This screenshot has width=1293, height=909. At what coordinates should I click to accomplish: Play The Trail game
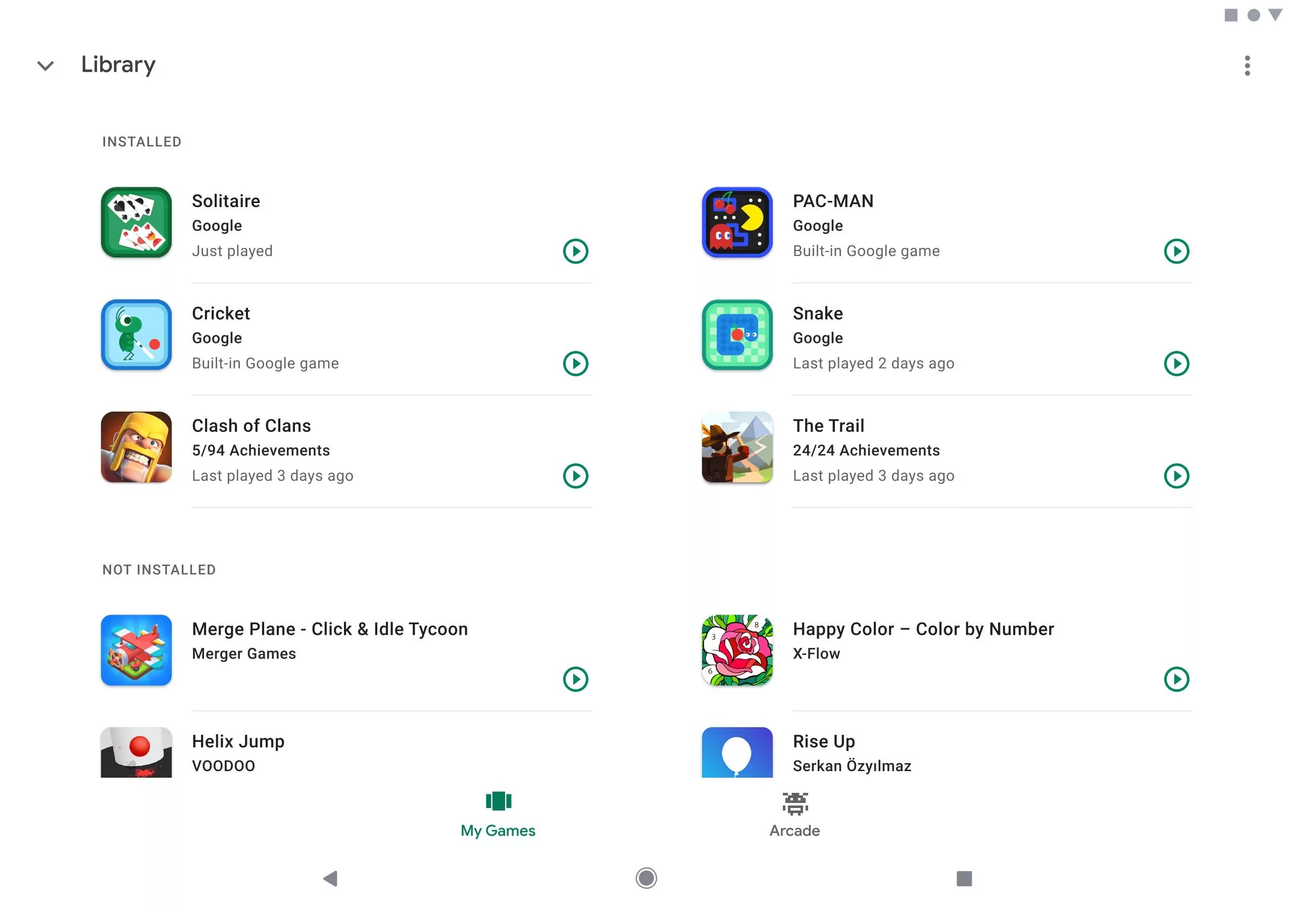pos(1177,476)
